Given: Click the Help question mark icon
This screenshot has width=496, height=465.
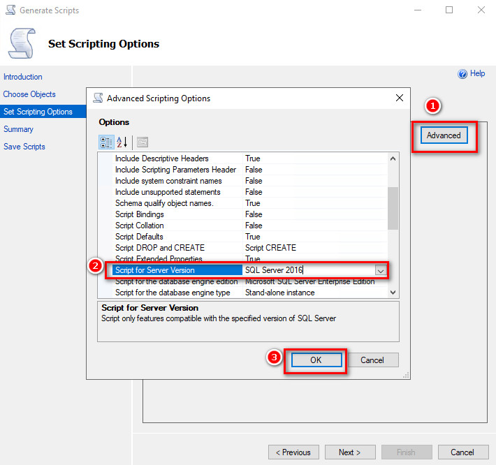Looking at the screenshot, I should coord(462,74).
